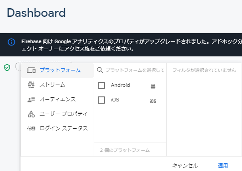Tick the iOS checkbox
242x171 pixels.
point(101,100)
